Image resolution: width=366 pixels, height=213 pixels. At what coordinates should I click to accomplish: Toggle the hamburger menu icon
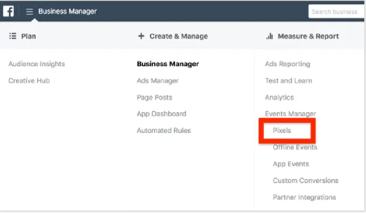click(30, 11)
